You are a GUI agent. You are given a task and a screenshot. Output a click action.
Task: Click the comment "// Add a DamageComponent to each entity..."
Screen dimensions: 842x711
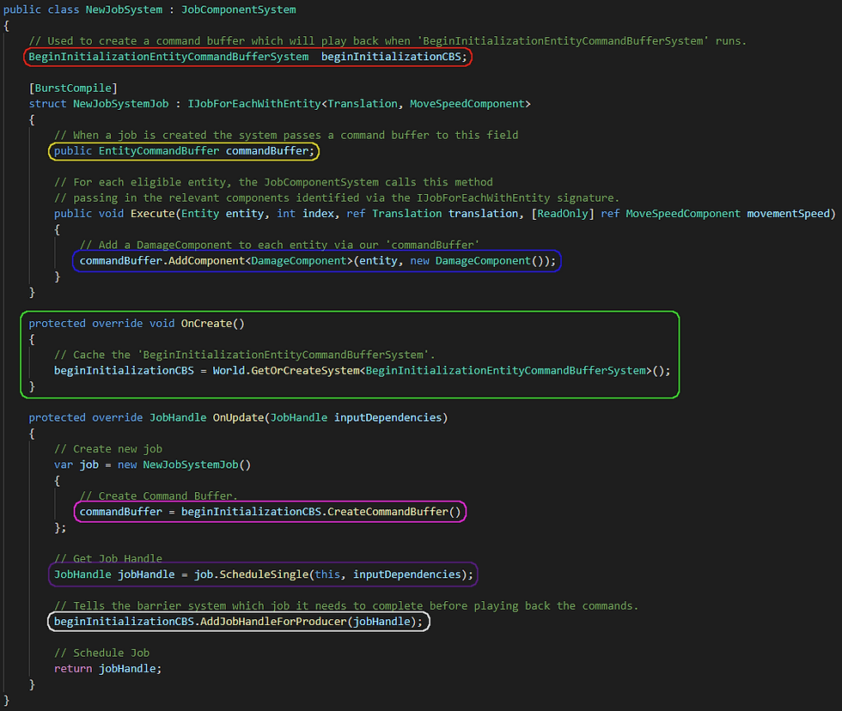[279, 245]
